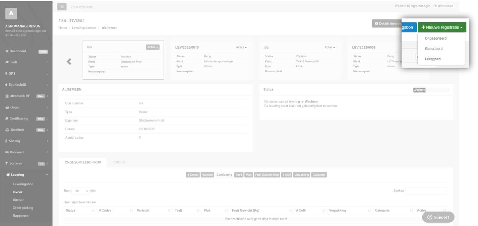Open Acties dropdown on LEV/2022/0010 card
The width and height of the screenshot is (478, 226).
[x=241, y=47]
